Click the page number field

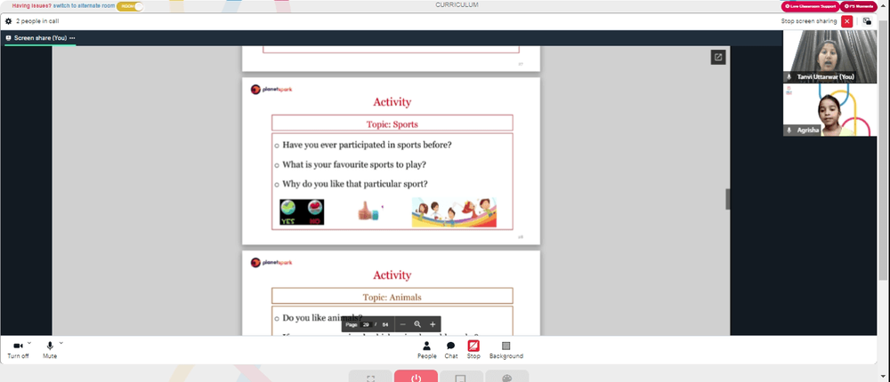click(x=366, y=325)
